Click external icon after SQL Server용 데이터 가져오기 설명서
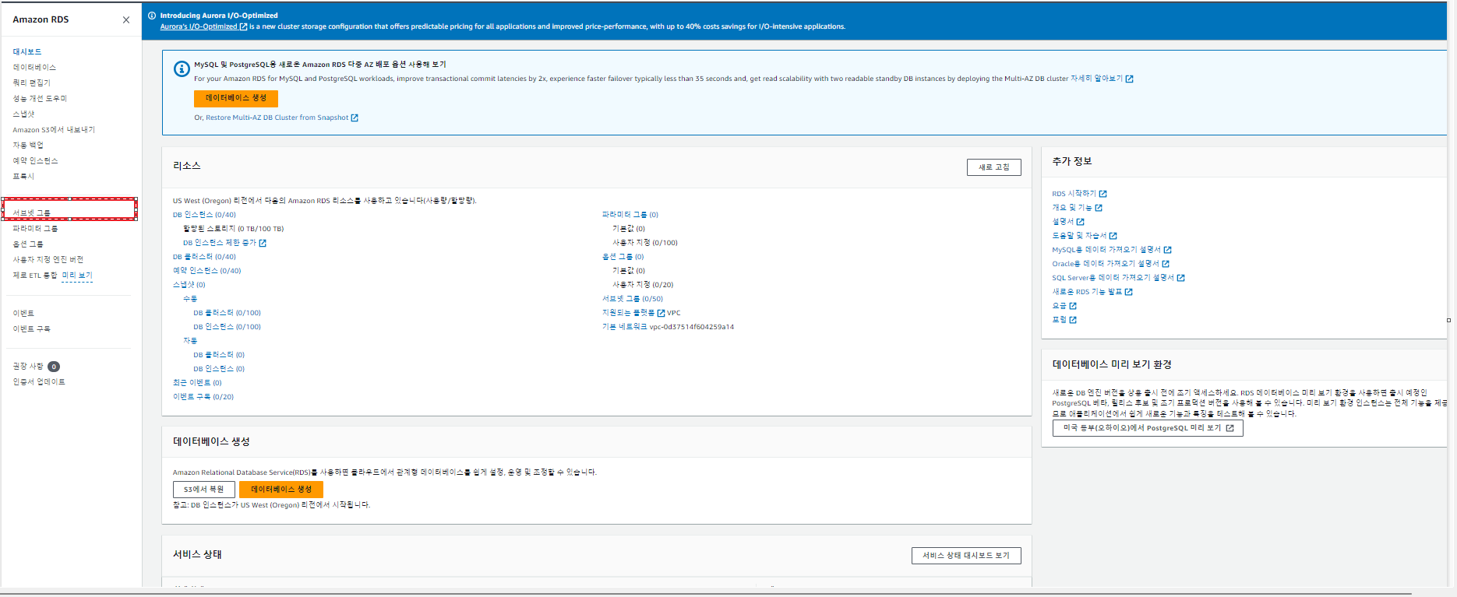 coord(1180,278)
